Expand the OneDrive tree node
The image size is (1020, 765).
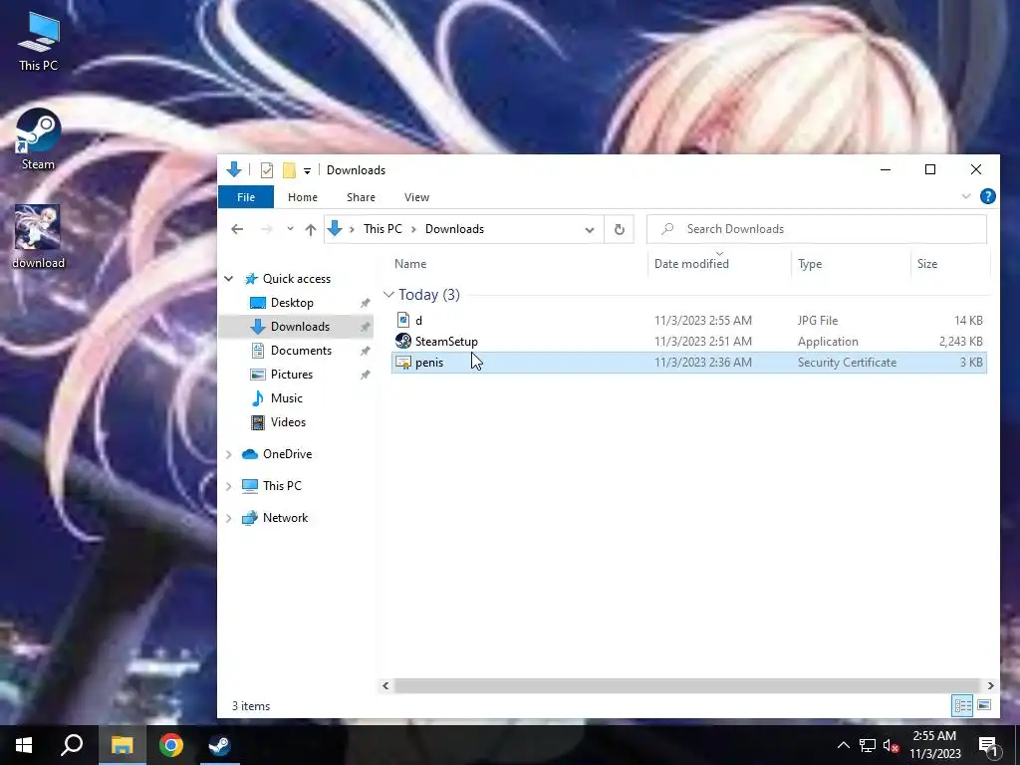229,454
